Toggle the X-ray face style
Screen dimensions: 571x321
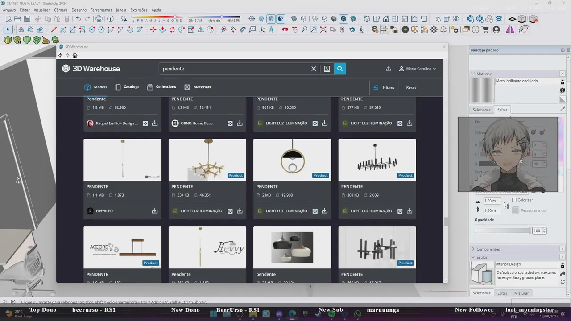pos(294,19)
